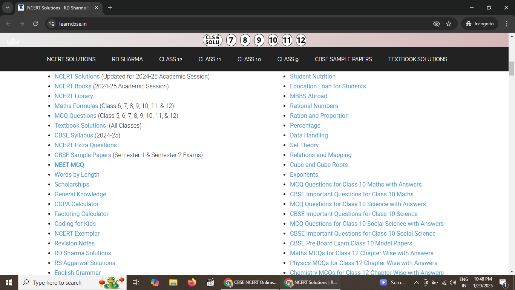Select the class 10 circle icon

(273, 40)
